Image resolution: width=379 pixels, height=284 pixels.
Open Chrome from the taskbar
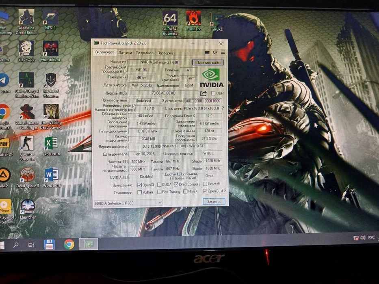tap(69, 244)
